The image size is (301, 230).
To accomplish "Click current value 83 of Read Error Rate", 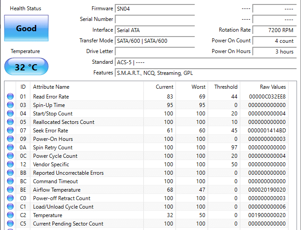I will [170, 97].
